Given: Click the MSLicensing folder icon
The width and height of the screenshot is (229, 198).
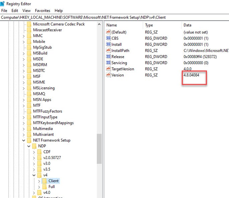Looking at the screenshot, I should [x=29, y=88].
